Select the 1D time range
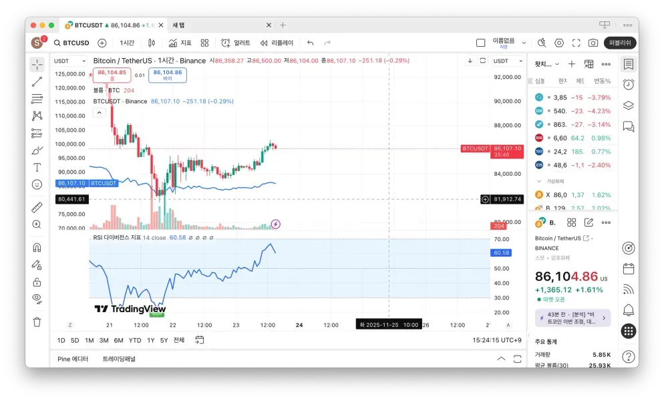 point(61,340)
